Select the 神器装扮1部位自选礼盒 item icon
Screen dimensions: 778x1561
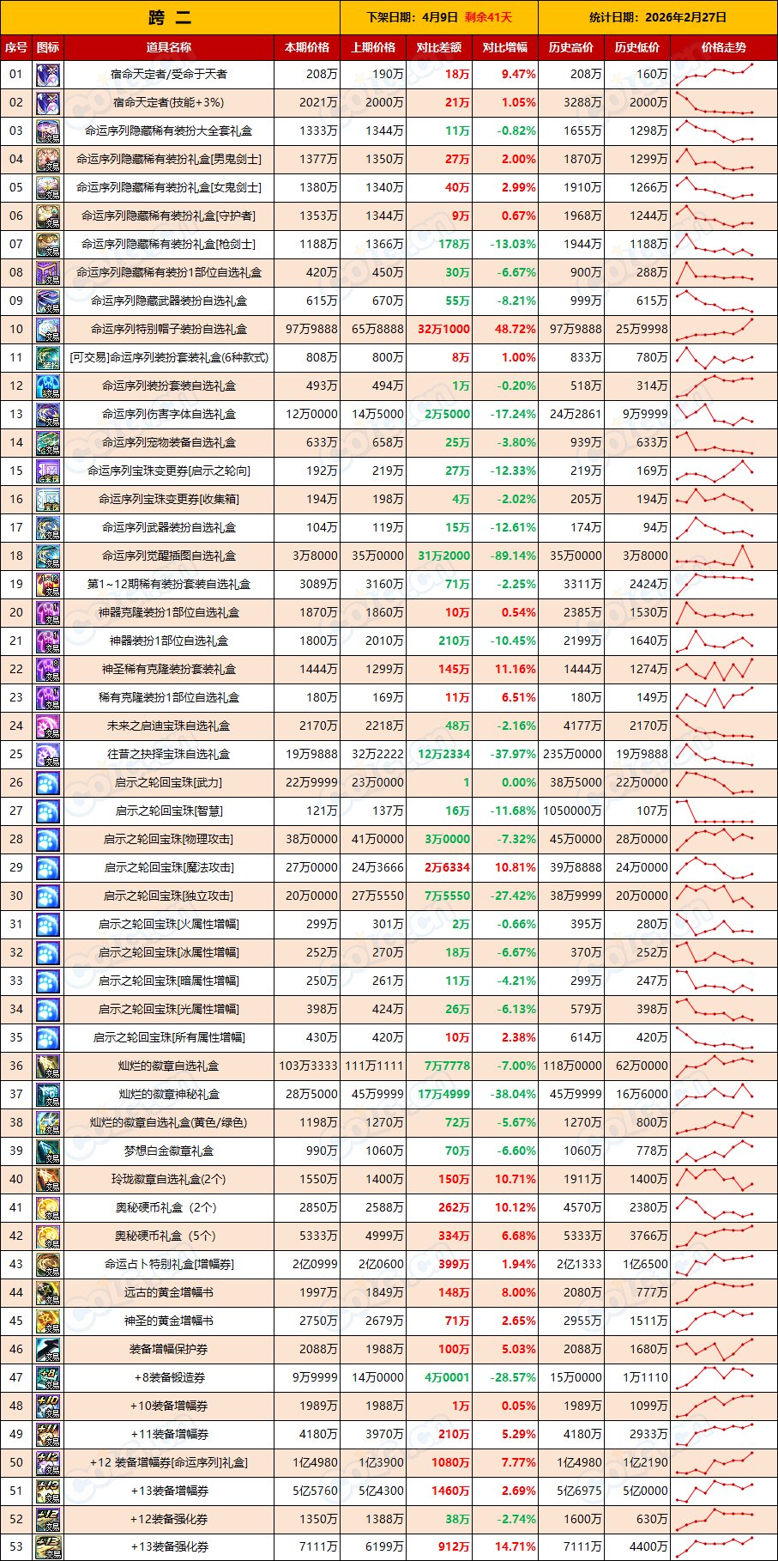(48, 641)
